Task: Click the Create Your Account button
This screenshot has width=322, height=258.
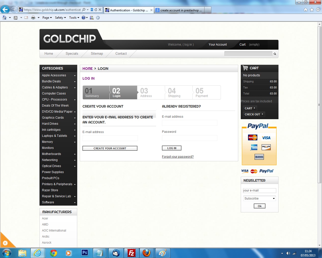Action: click(x=110, y=148)
